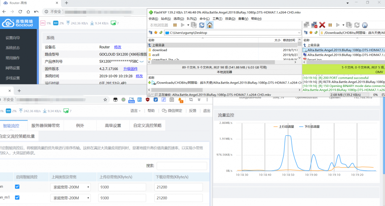Screen dimensions: 385x206
Task: Switch to the 高级设置 tab
Action: tap(113, 125)
